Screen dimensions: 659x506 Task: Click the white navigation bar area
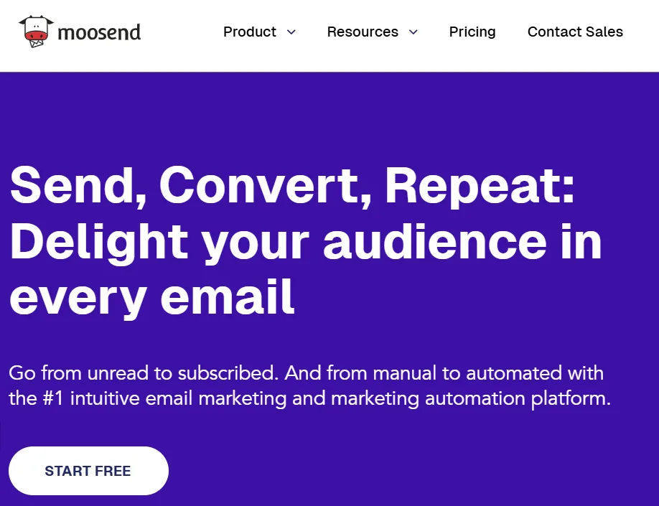(x=179, y=32)
